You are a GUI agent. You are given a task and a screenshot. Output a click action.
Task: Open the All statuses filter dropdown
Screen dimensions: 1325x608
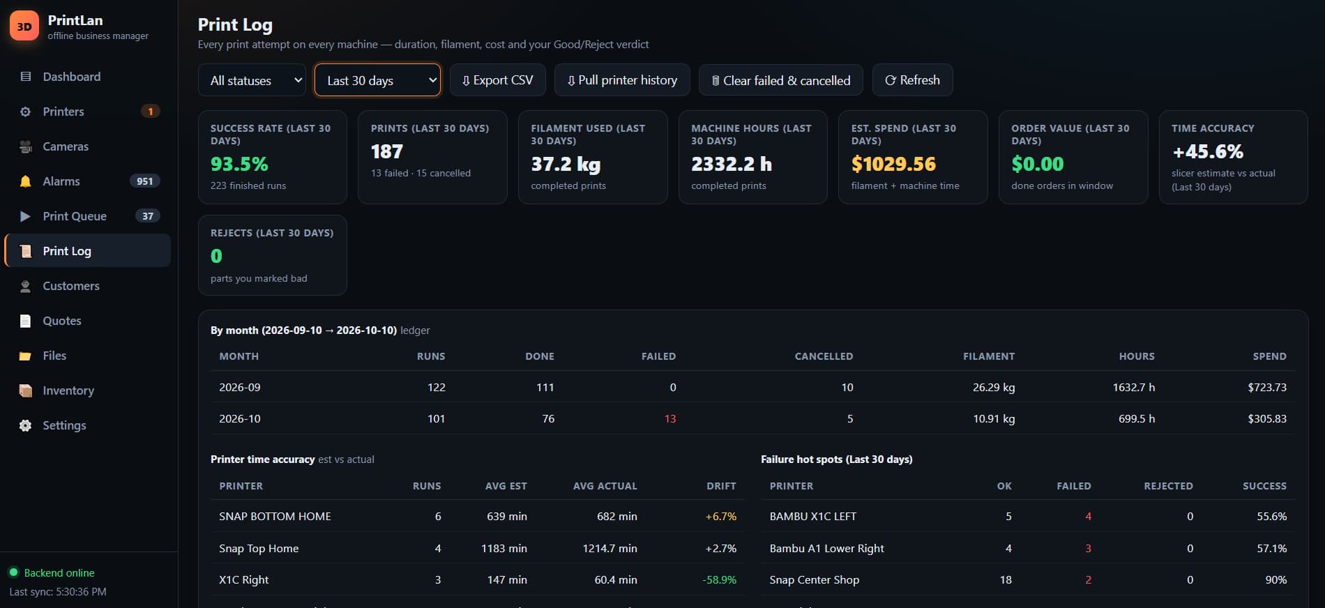[252, 80]
